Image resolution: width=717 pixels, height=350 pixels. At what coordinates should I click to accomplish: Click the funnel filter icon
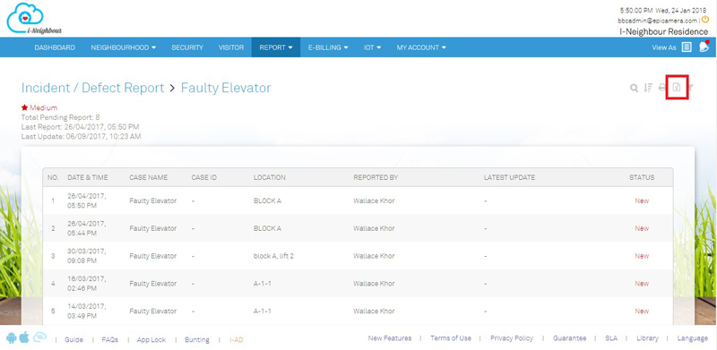point(691,88)
